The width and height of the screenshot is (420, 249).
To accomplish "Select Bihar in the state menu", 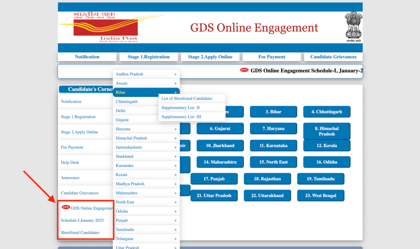I will (x=146, y=92).
